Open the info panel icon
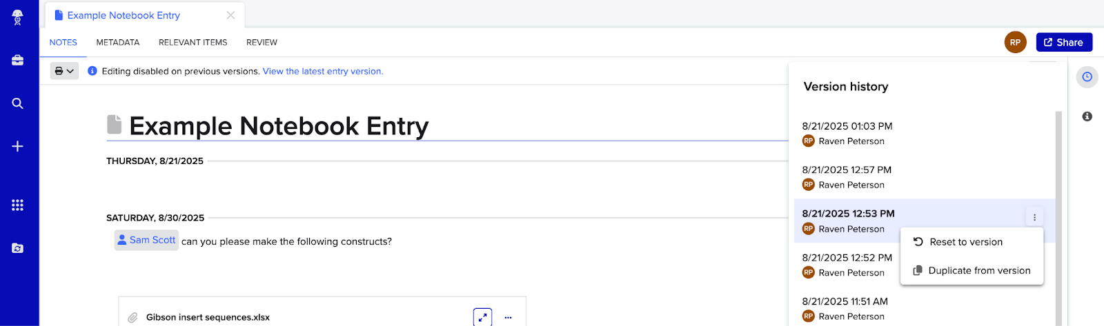This screenshot has height=326, width=1104. point(1087,116)
